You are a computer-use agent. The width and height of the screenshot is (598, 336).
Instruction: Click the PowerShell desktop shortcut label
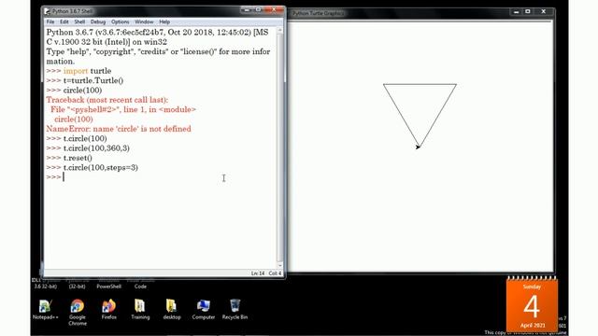108,287
